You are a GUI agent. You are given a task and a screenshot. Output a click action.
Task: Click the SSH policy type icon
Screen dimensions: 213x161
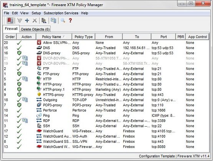39,126
